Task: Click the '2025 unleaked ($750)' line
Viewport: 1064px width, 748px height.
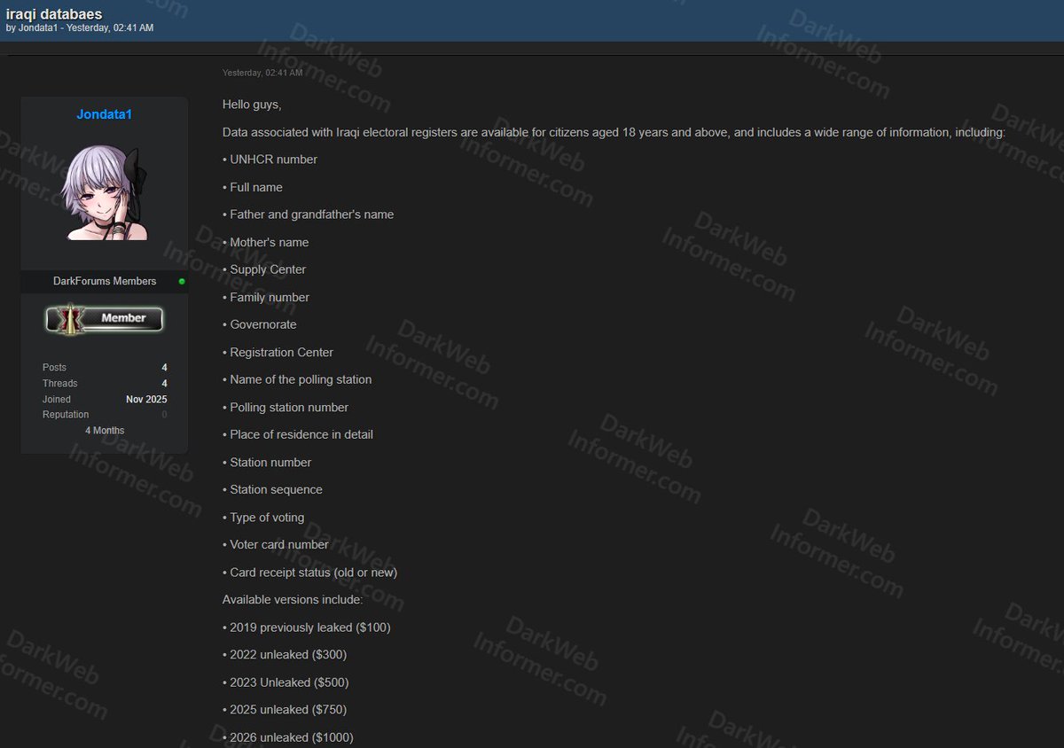Action: 285,710
